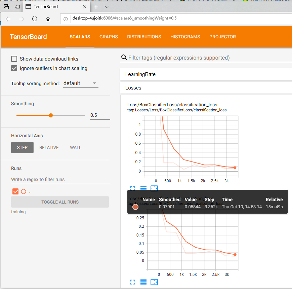
Task: Open the Tooltip sorting method dropdown
Action: pyautogui.click(x=81, y=83)
